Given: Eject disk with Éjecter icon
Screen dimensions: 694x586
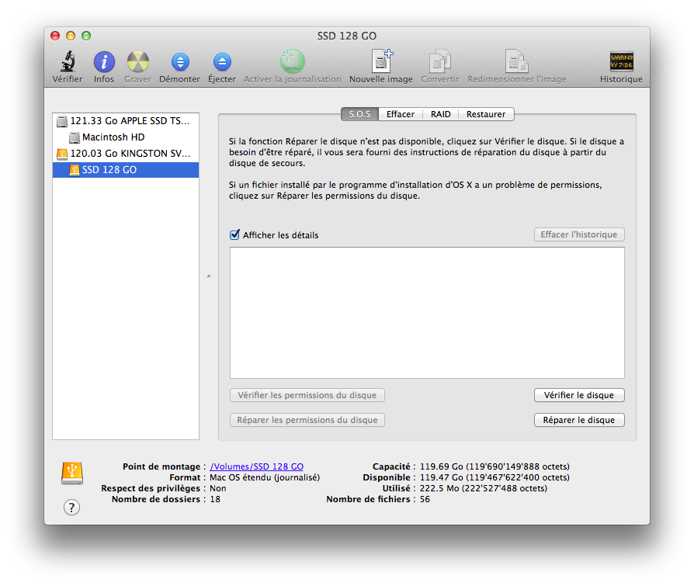Looking at the screenshot, I should click(x=222, y=63).
